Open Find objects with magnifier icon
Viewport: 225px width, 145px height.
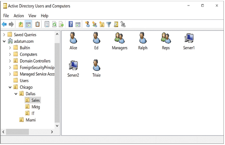coord(116,24)
